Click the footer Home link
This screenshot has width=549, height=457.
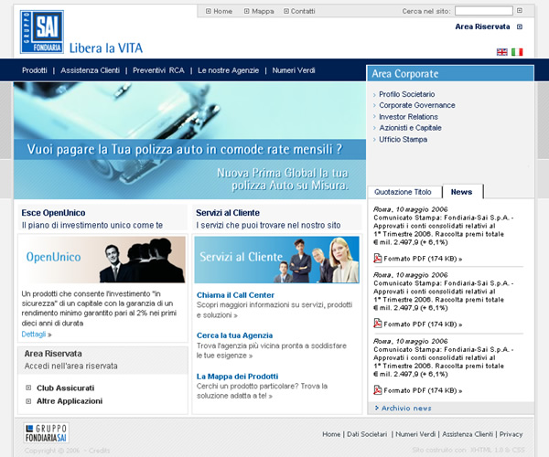pyautogui.click(x=331, y=434)
